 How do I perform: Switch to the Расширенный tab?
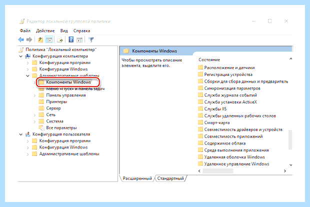click(x=137, y=178)
